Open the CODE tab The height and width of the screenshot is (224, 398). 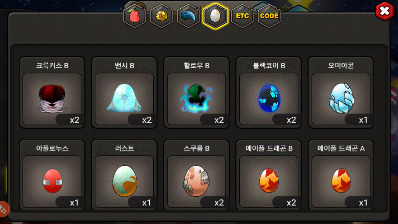tap(269, 16)
